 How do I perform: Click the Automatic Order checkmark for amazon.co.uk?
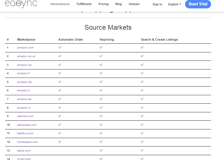point(60,56)
